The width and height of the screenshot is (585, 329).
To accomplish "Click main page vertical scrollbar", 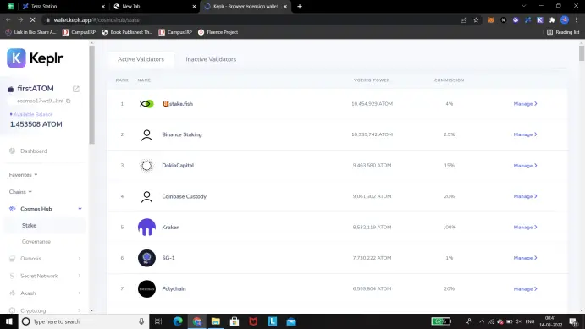I will [582, 53].
